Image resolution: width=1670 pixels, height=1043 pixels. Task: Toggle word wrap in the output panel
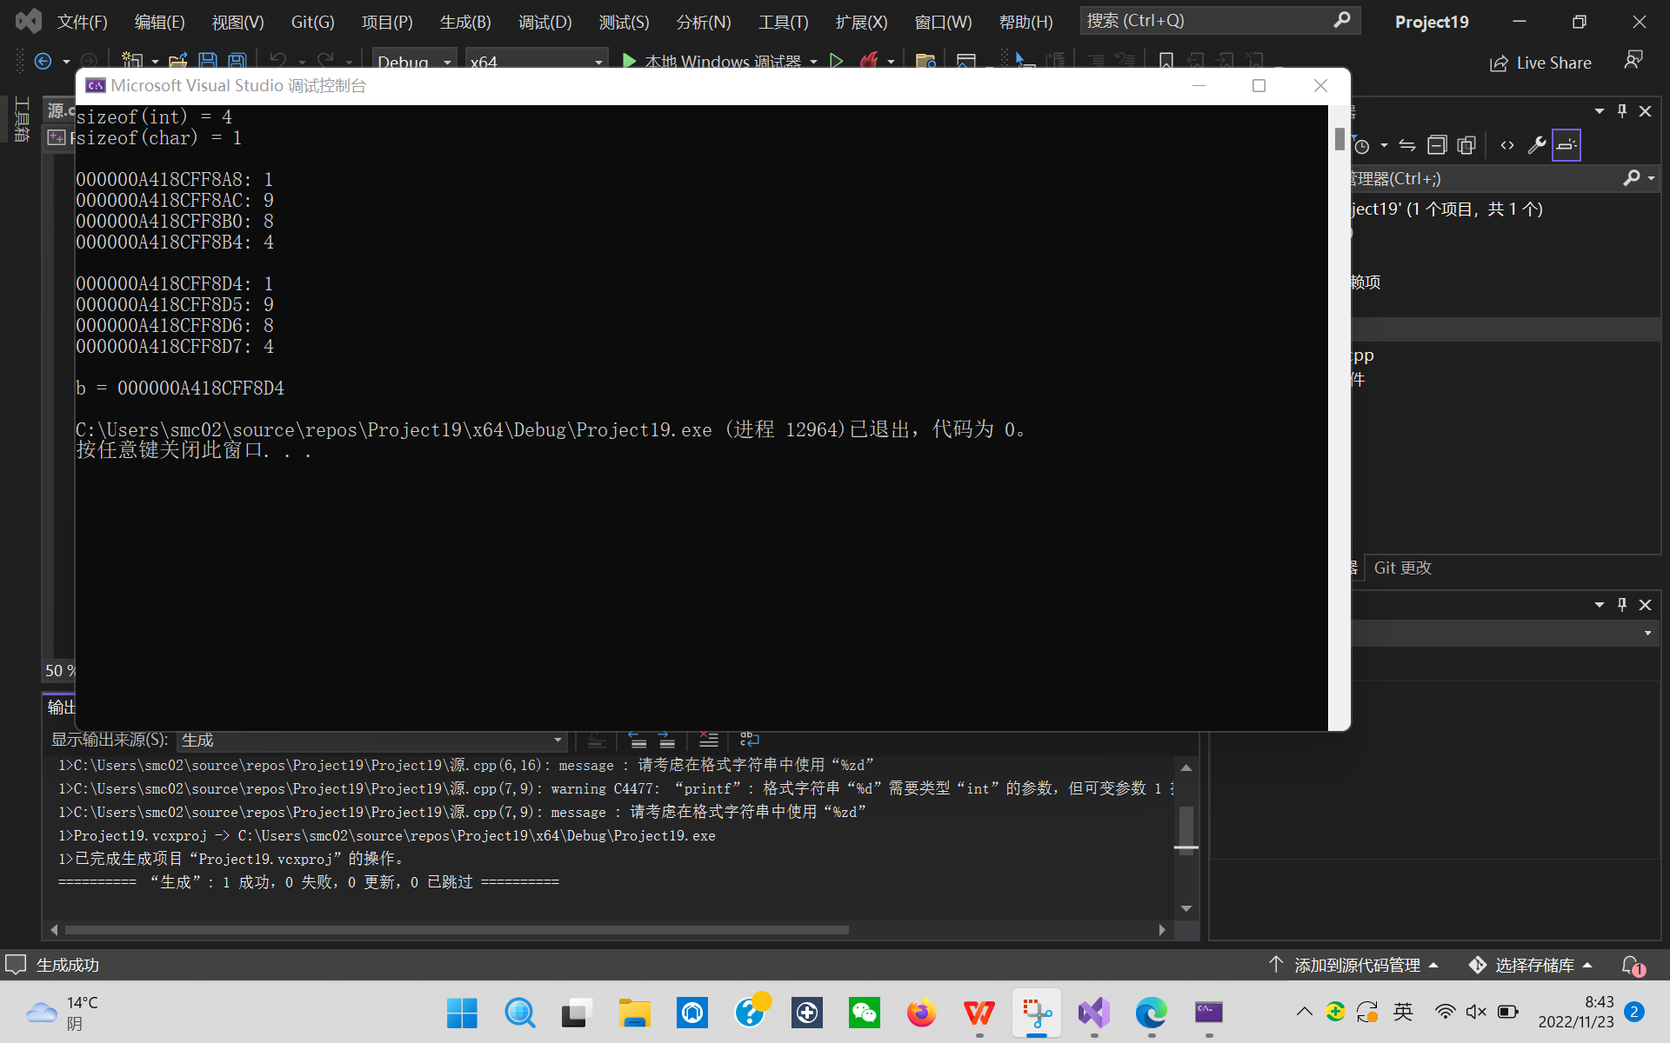[749, 740]
